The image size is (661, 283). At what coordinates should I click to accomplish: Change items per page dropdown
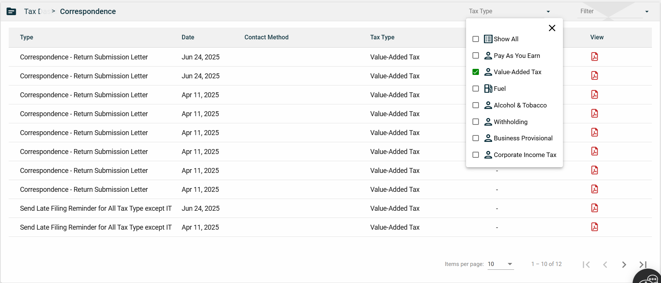500,264
